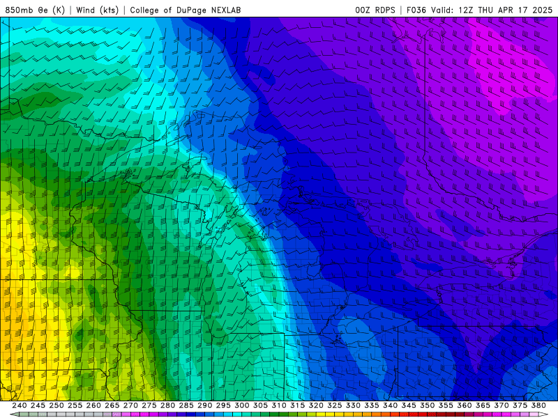The height and width of the screenshot is (418, 558).
Task: Select the 320 scale number
Action: [316, 405]
